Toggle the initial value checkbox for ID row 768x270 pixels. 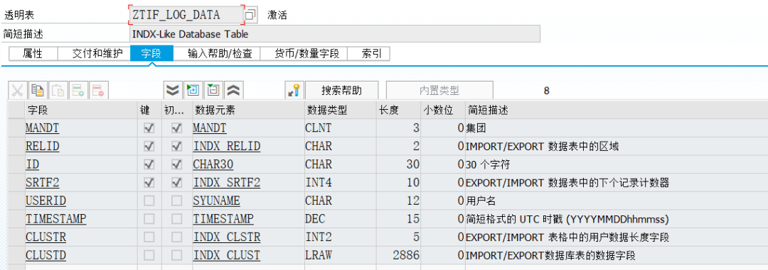tap(177, 164)
